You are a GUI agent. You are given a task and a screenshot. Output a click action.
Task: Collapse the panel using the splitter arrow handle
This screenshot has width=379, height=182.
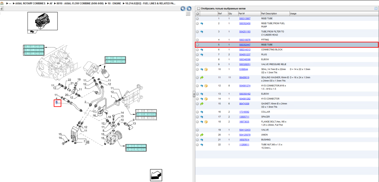click(194, 94)
